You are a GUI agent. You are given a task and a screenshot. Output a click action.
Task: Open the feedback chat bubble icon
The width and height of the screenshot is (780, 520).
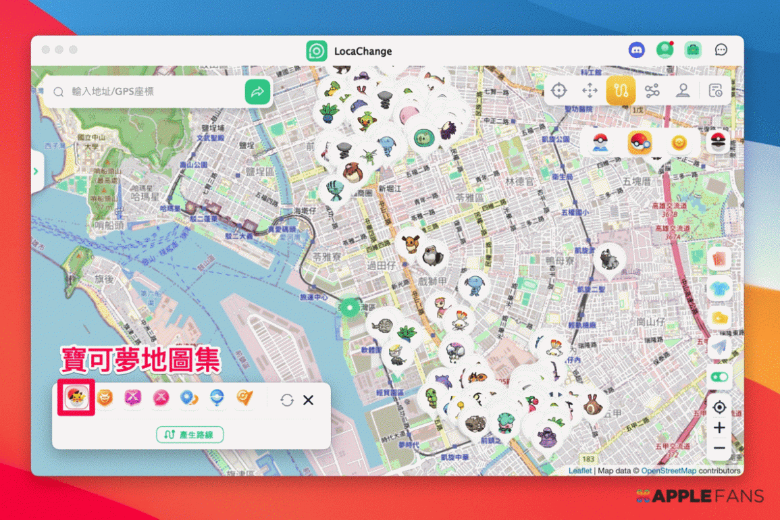pos(721,50)
